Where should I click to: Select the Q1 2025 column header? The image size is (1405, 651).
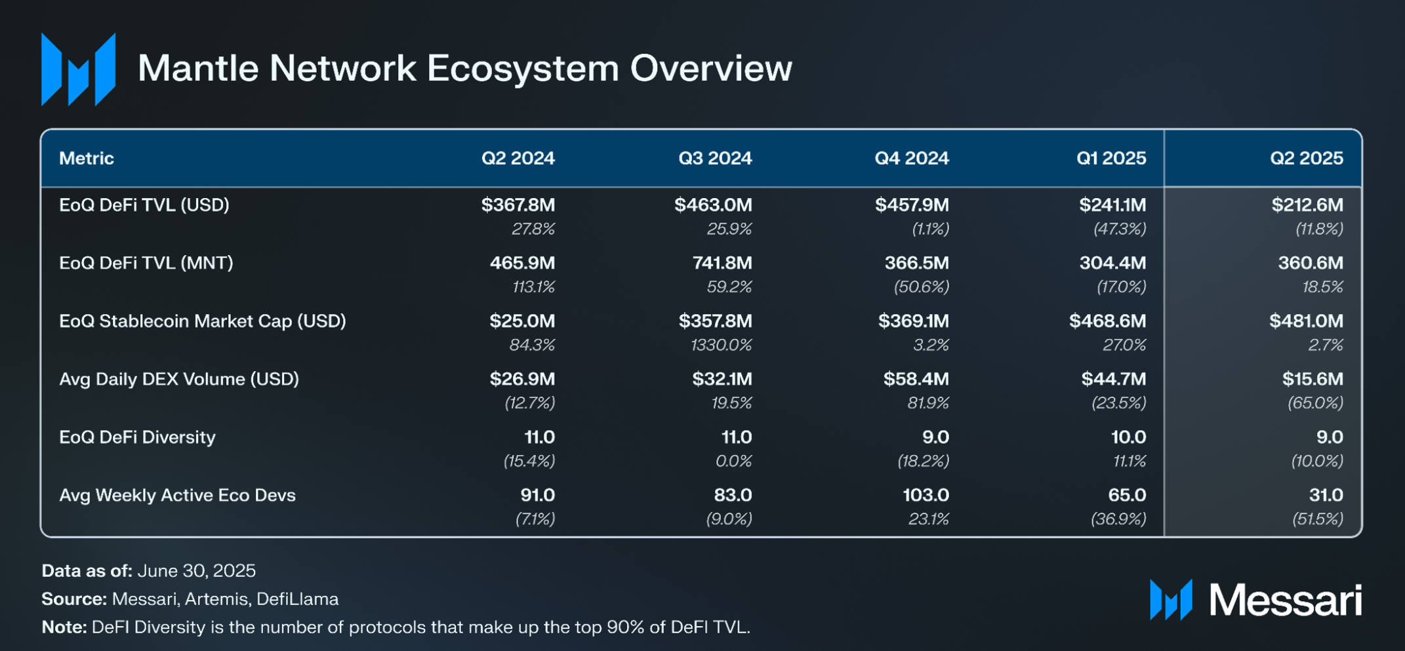pyautogui.click(x=1111, y=159)
